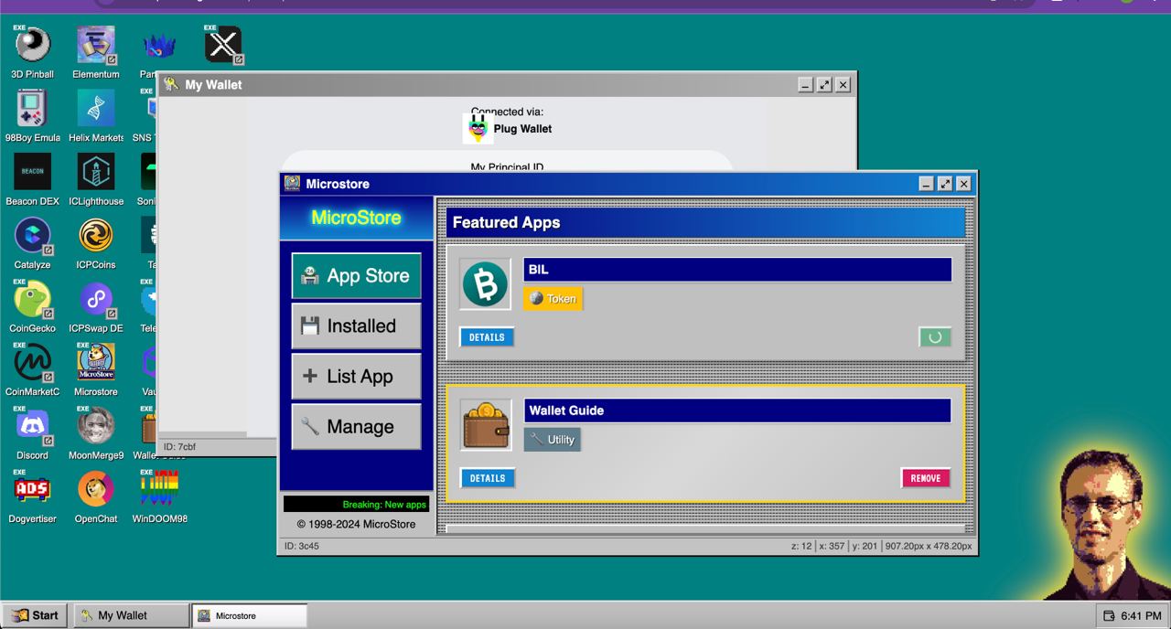
Task: Launch the Elementum desktop shortcut
Action: pyautogui.click(x=96, y=45)
